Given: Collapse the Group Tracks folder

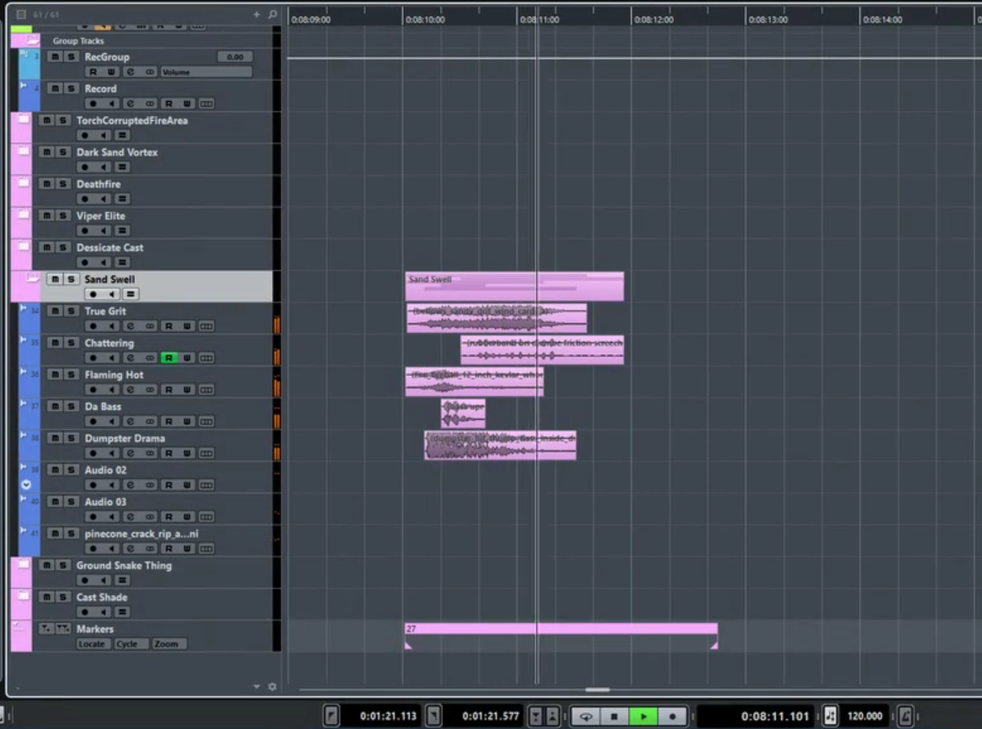Looking at the screenshot, I should [x=33, y=40].
